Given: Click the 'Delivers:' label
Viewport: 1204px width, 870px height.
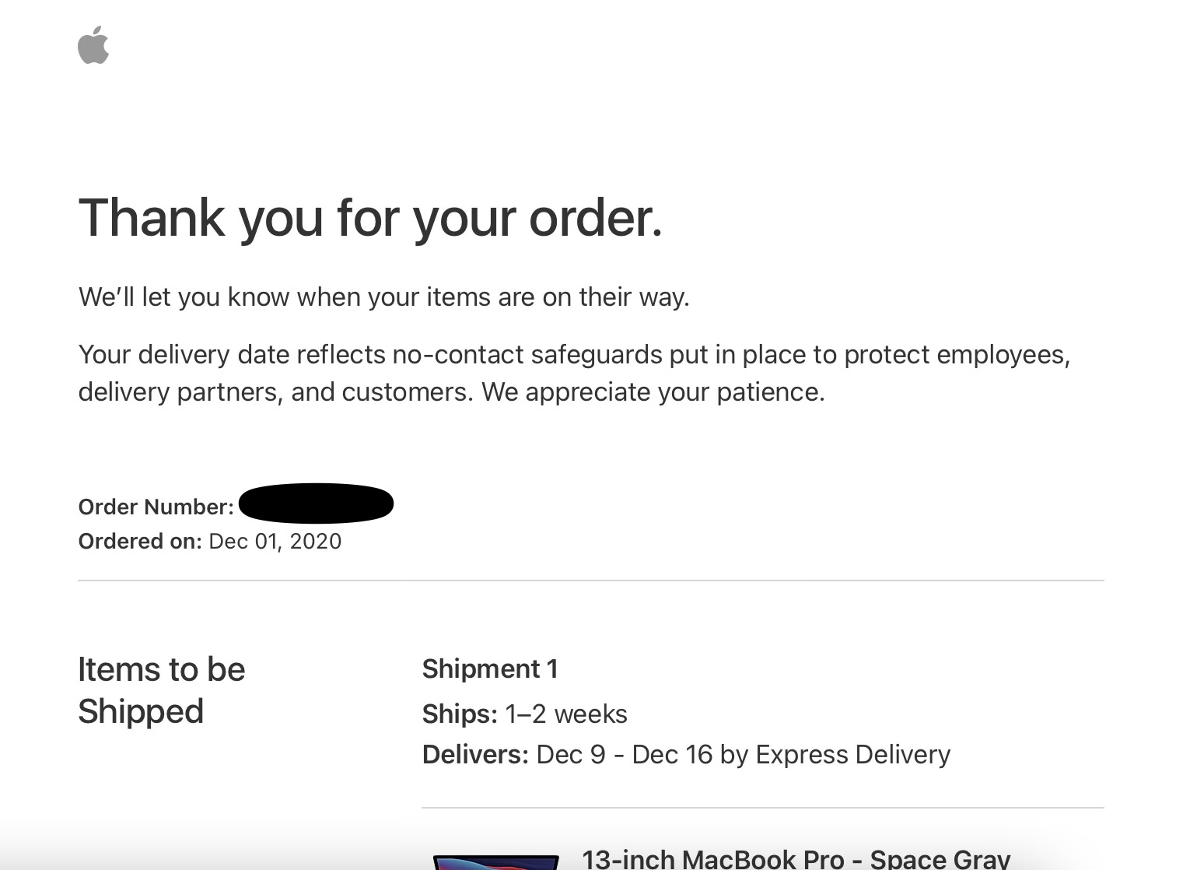Looking at the screenshot, I should coord(475,755).
